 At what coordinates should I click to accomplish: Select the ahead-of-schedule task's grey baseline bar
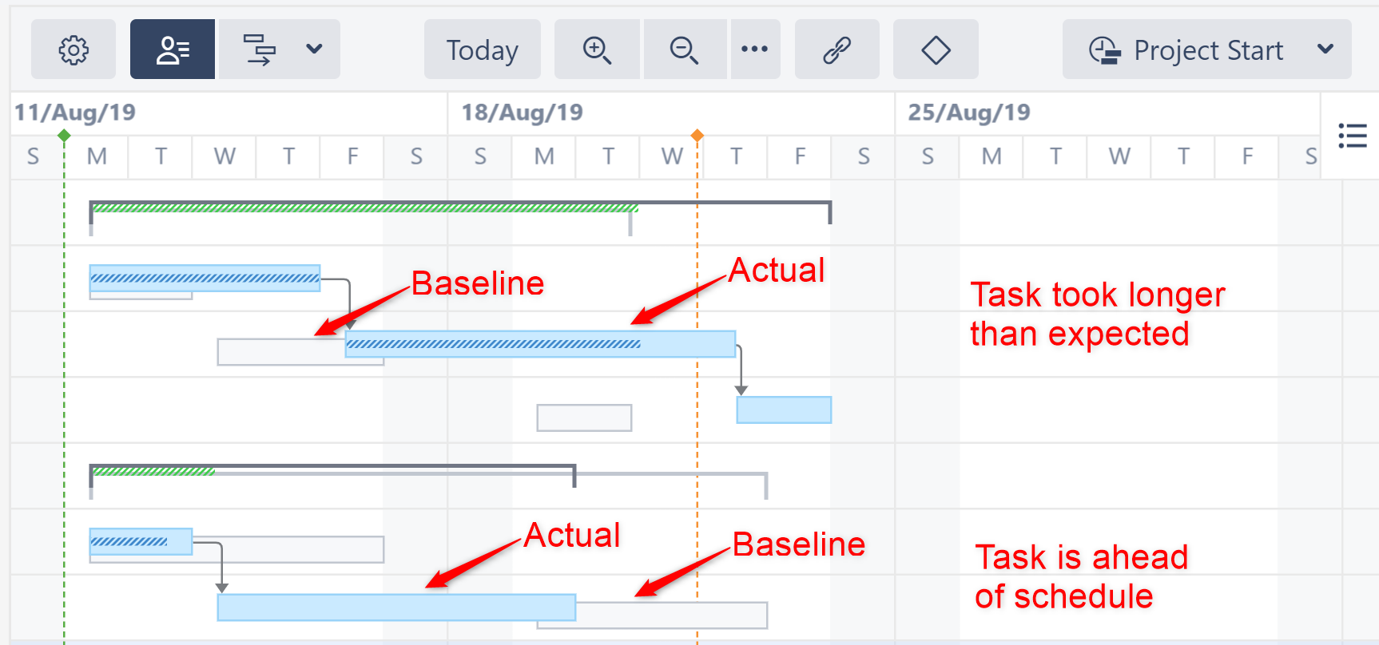tap(671, 615)
